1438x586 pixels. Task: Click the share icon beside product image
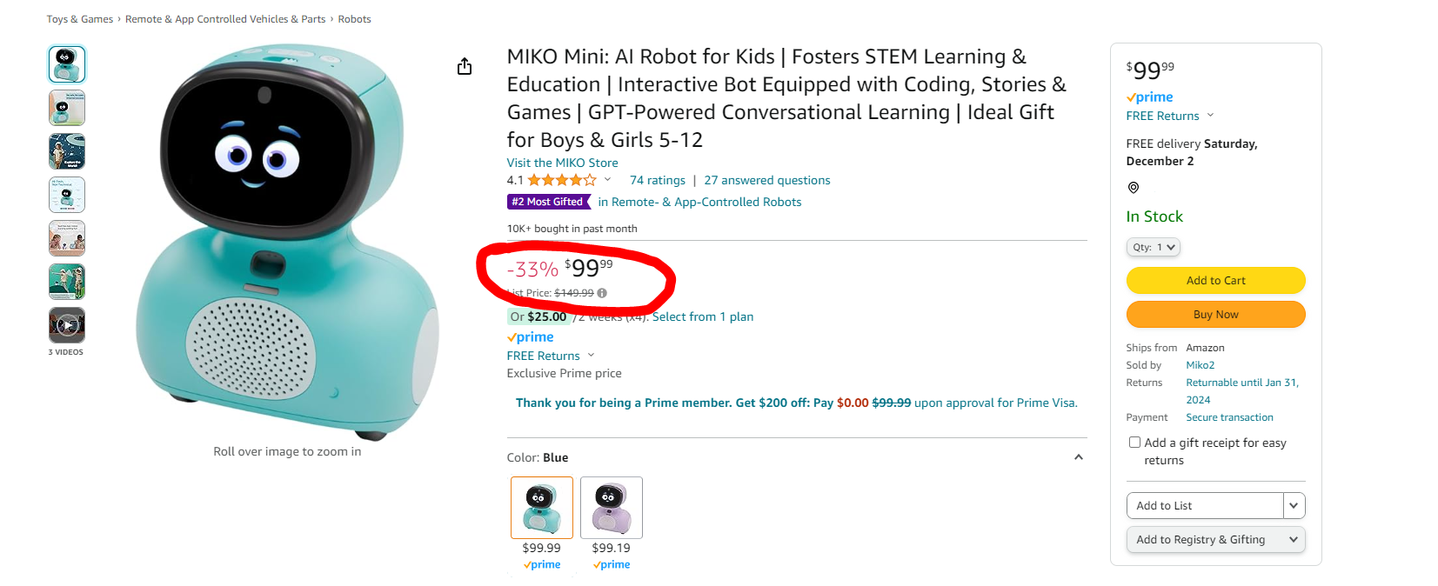coord(465,67)
